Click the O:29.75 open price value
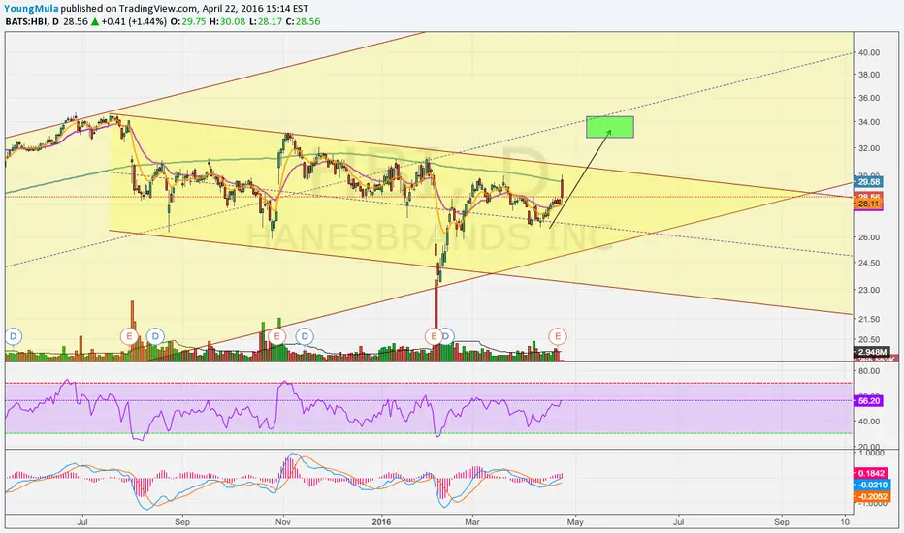 188,22
